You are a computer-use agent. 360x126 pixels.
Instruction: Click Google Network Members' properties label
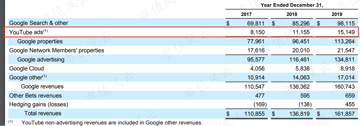click(x=57, y=50)
